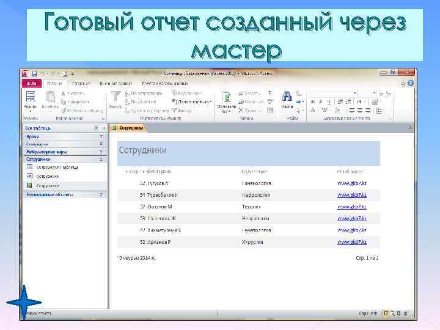Switch to the Внешние данные tab
440x330 pixels.
[x=116, y=83]
